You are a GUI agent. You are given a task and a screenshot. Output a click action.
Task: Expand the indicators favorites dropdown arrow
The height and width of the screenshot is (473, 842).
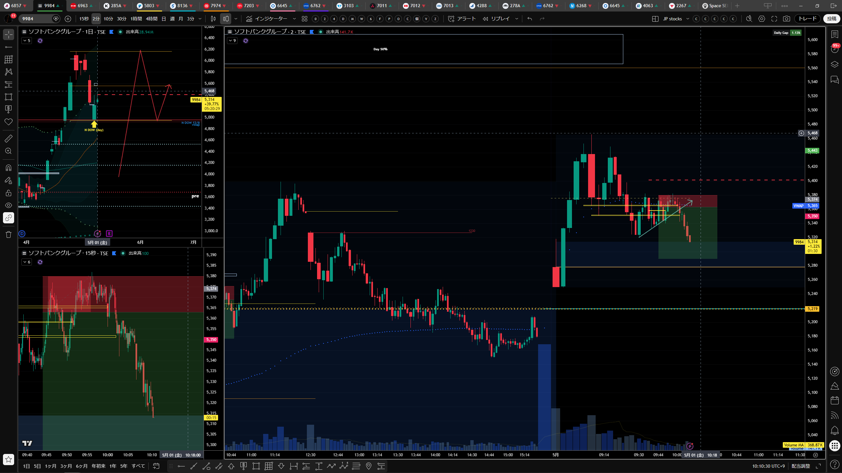click(x=294, y=19)
